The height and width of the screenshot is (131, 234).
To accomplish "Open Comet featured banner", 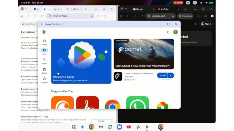I will (144, 54).
